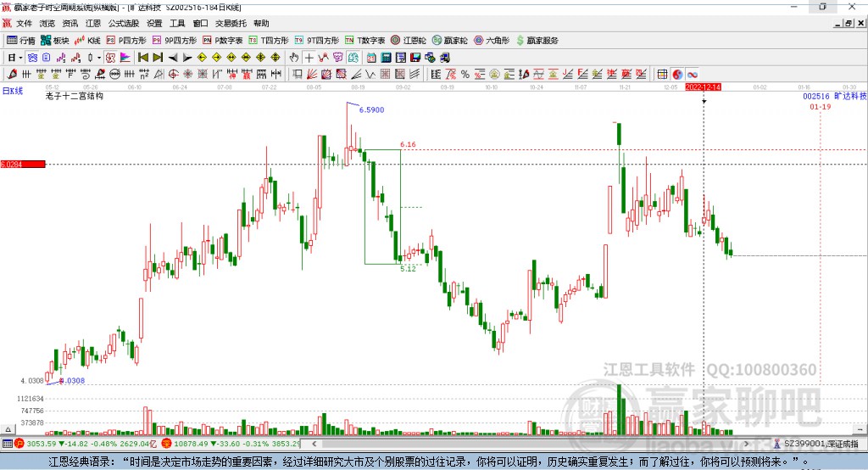Toggle the infinity symbol icon
868x470 pixels.
[x=692, y=75]
